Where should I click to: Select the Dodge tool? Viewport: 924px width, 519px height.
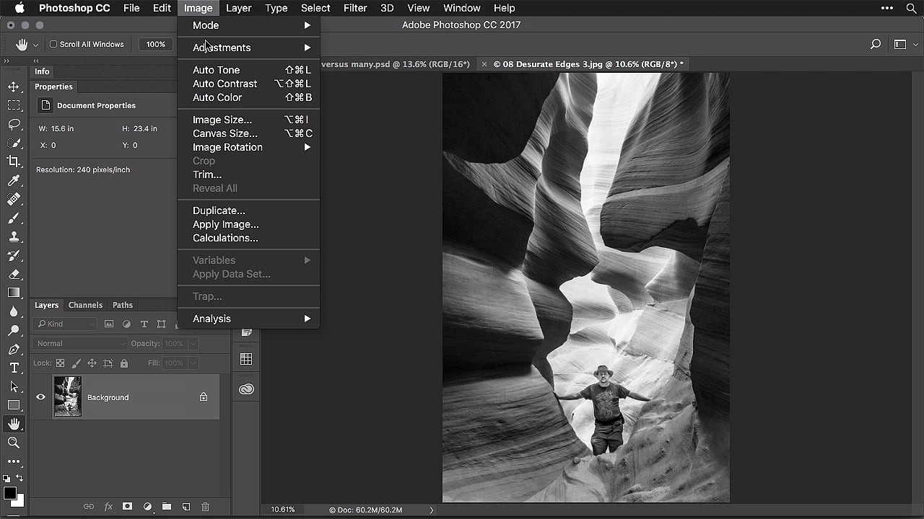pyautogui.click(x=14, y=330)
